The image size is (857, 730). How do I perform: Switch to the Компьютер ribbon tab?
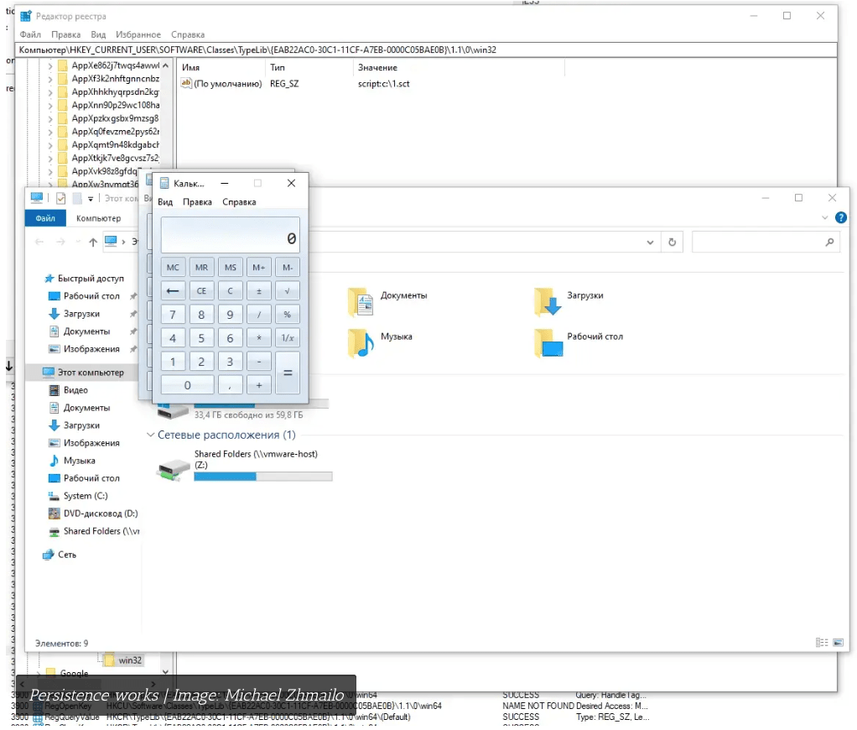click(x=98, y=218)
